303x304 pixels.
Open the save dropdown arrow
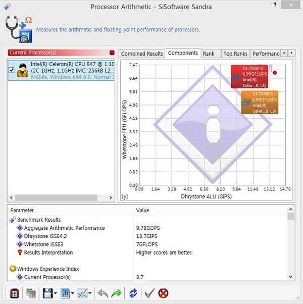[55, 293]
